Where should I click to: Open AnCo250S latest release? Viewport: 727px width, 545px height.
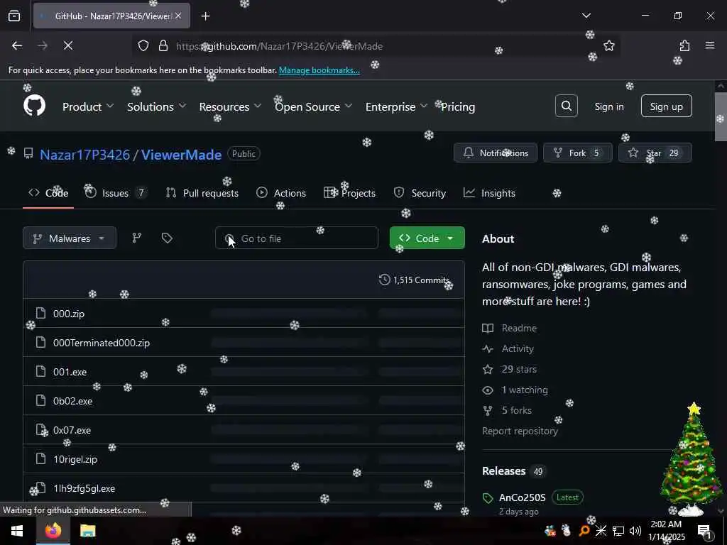point(522,497)
